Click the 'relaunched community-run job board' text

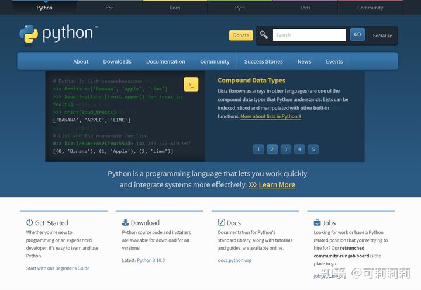pyautogui.click(x=341, y=252)
